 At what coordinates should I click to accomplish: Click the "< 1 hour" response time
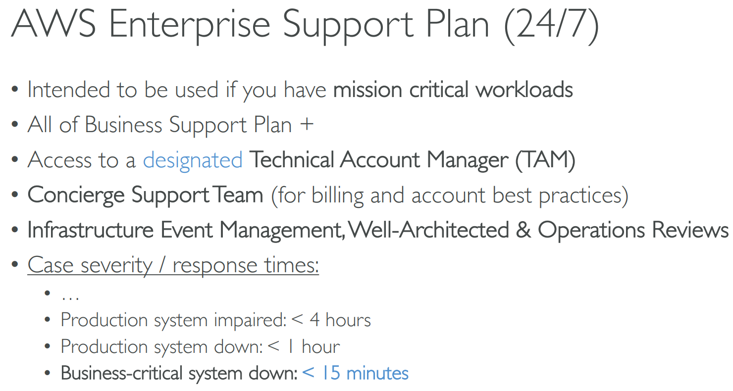(304, 346)
